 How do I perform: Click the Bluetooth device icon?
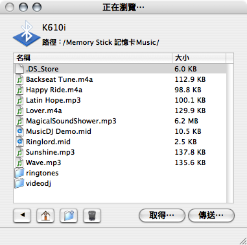pos(27,34)
